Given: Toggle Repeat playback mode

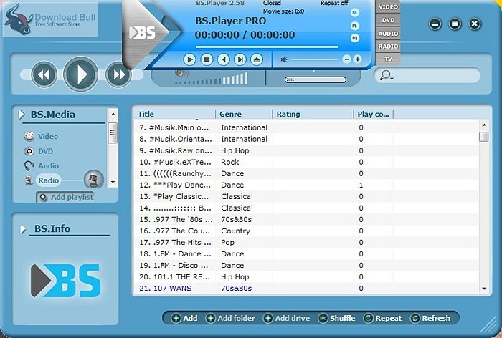Looking at the screenshot, I should [x=382, y=318].
